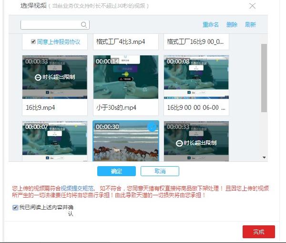Image resolution: width=286 pixels, height=243 pixels.
Task: Click the 刷新 refresh link
Action: coord(250,24)
